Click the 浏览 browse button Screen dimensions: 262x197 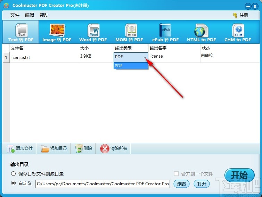[x=181, y=184]
